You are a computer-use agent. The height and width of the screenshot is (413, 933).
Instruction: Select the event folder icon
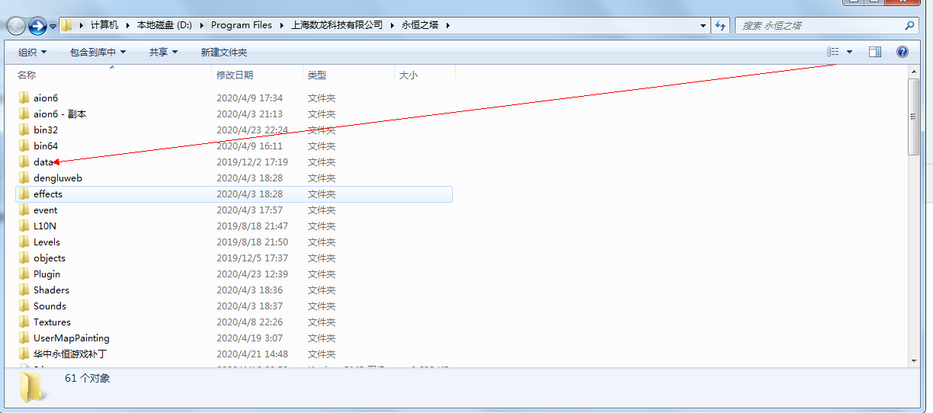click(24, 210)
